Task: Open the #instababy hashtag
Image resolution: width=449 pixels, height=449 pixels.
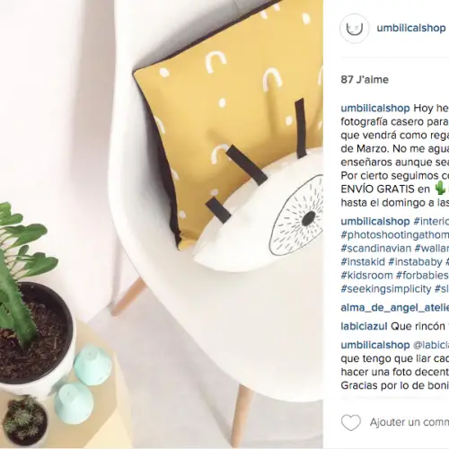Action: 415,261
